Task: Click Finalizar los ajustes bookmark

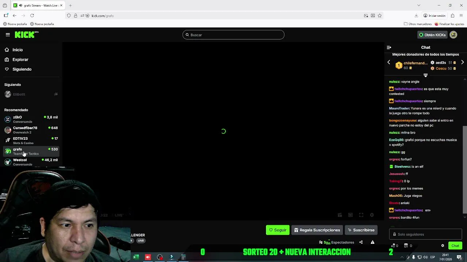Action: [449, 24]
